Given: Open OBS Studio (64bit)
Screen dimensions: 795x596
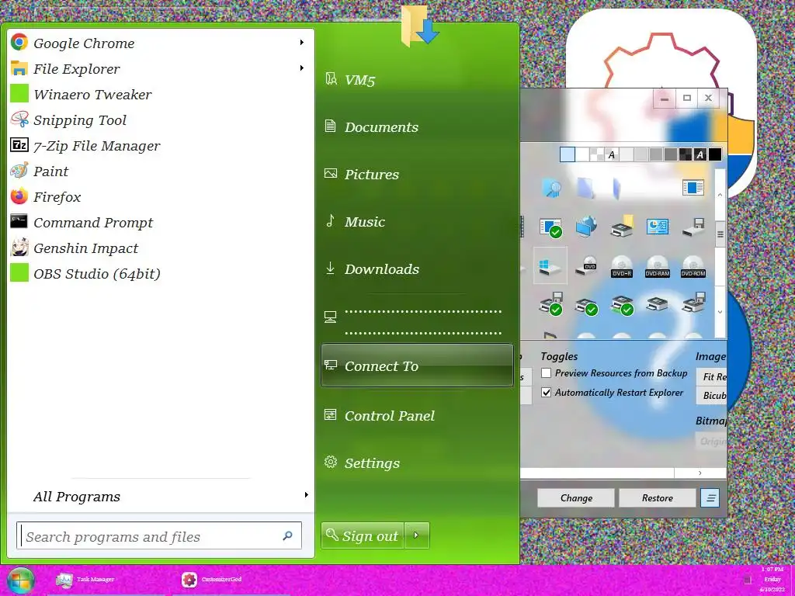Looking at the screenshot, I should 160,274.
